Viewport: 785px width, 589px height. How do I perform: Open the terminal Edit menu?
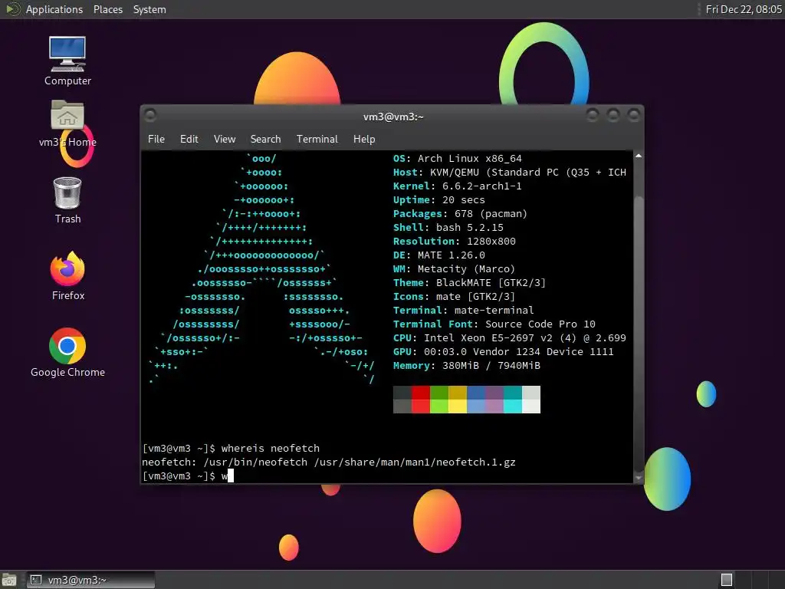189,139
